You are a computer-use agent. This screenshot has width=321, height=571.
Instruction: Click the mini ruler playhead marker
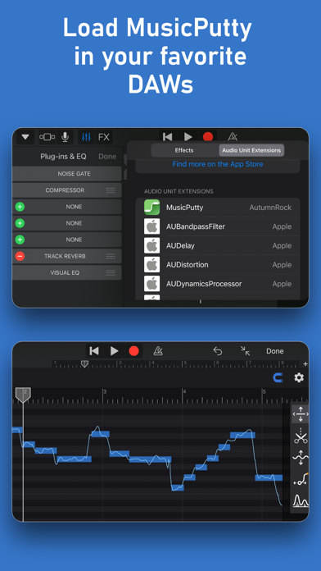coord(84,363)
